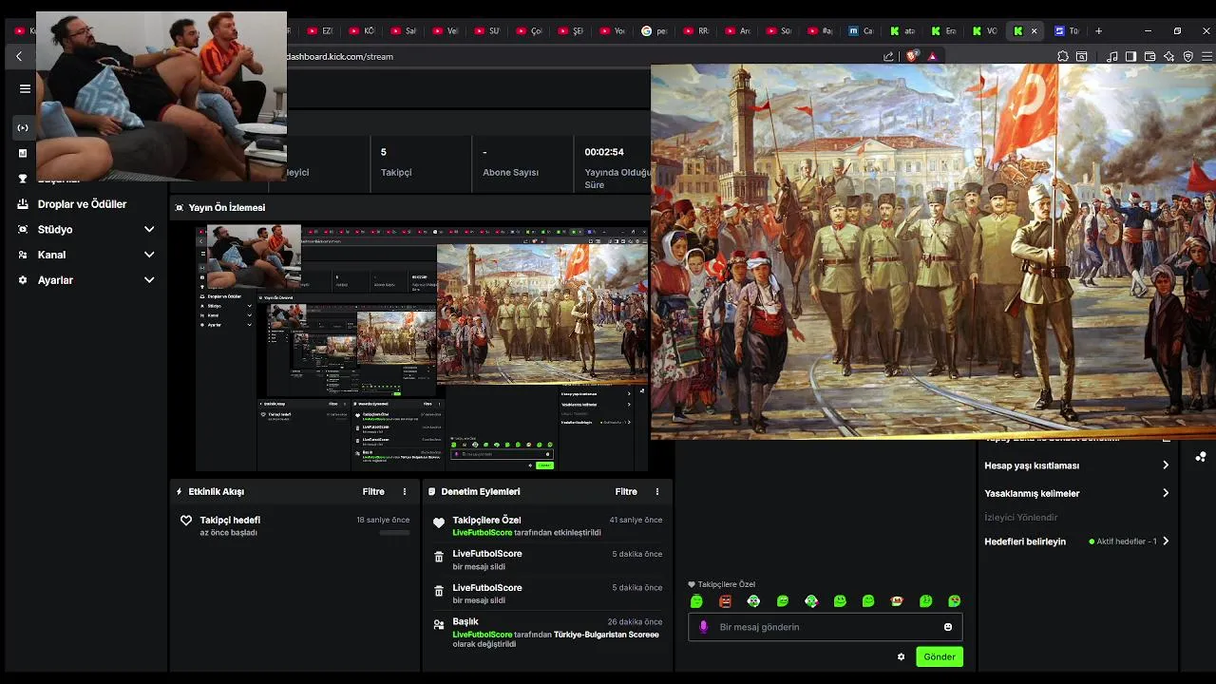Viewport: 1216px width, 684px height.
Task: Pick the red angry emote
Action: point(725,601)
